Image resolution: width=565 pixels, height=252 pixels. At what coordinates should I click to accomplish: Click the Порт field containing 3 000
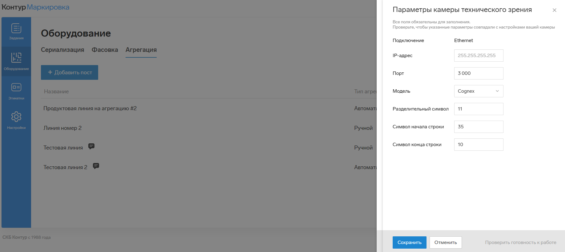coord(479,73)
